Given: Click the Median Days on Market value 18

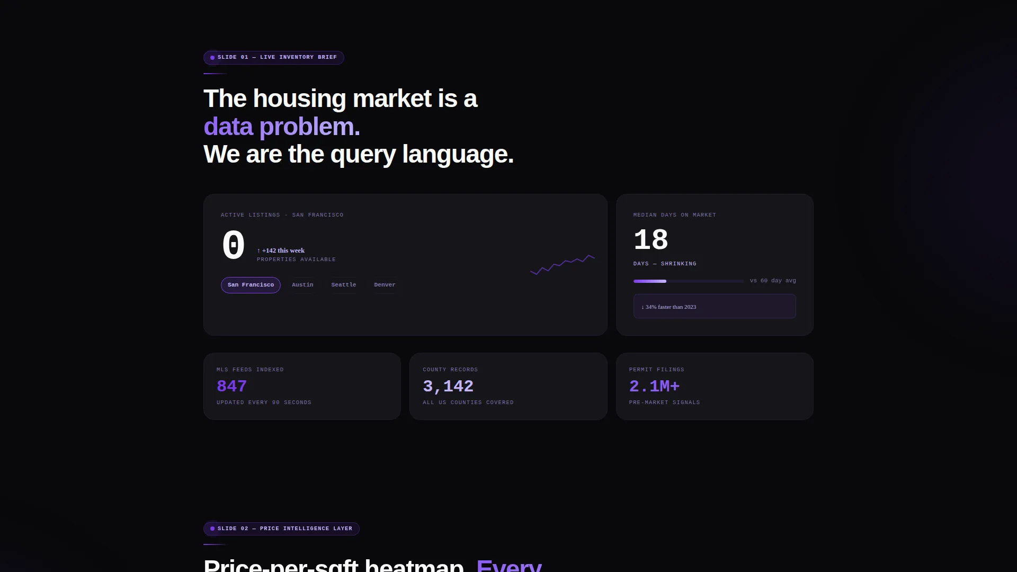Looking at the screenshot, I should point(651,240).
